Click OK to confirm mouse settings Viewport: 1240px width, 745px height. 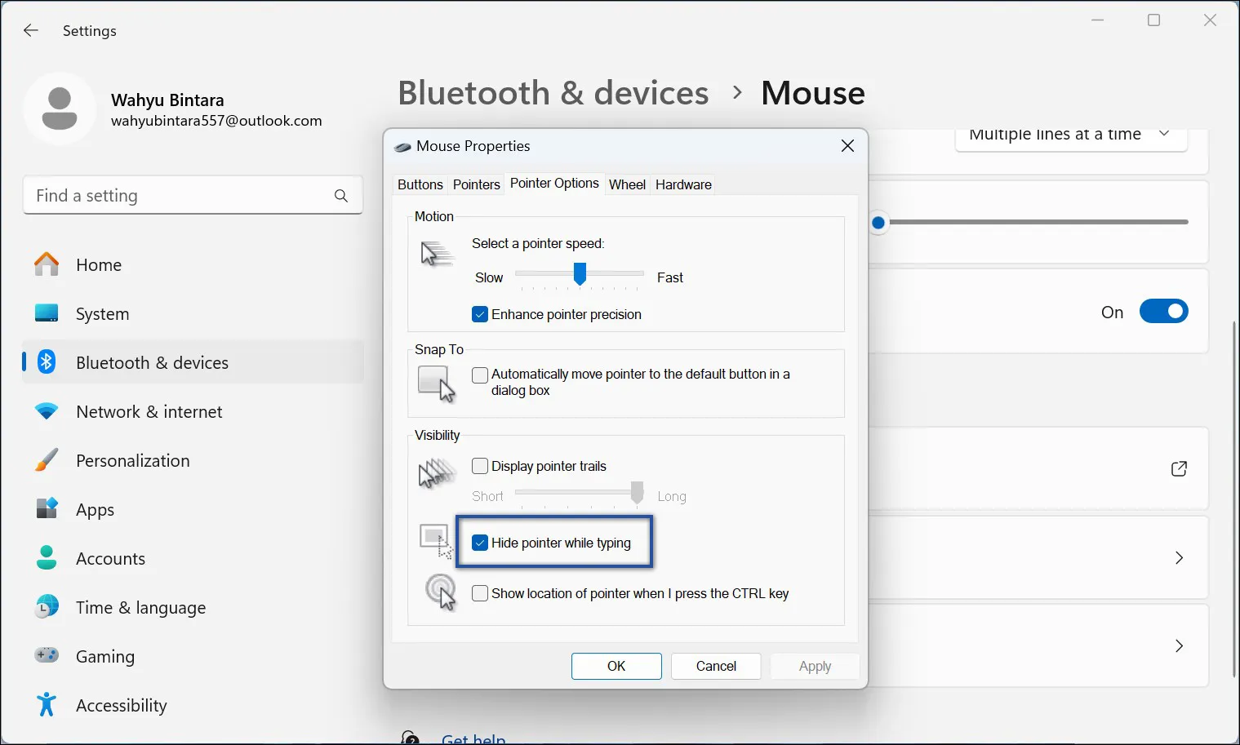(616, 666)
